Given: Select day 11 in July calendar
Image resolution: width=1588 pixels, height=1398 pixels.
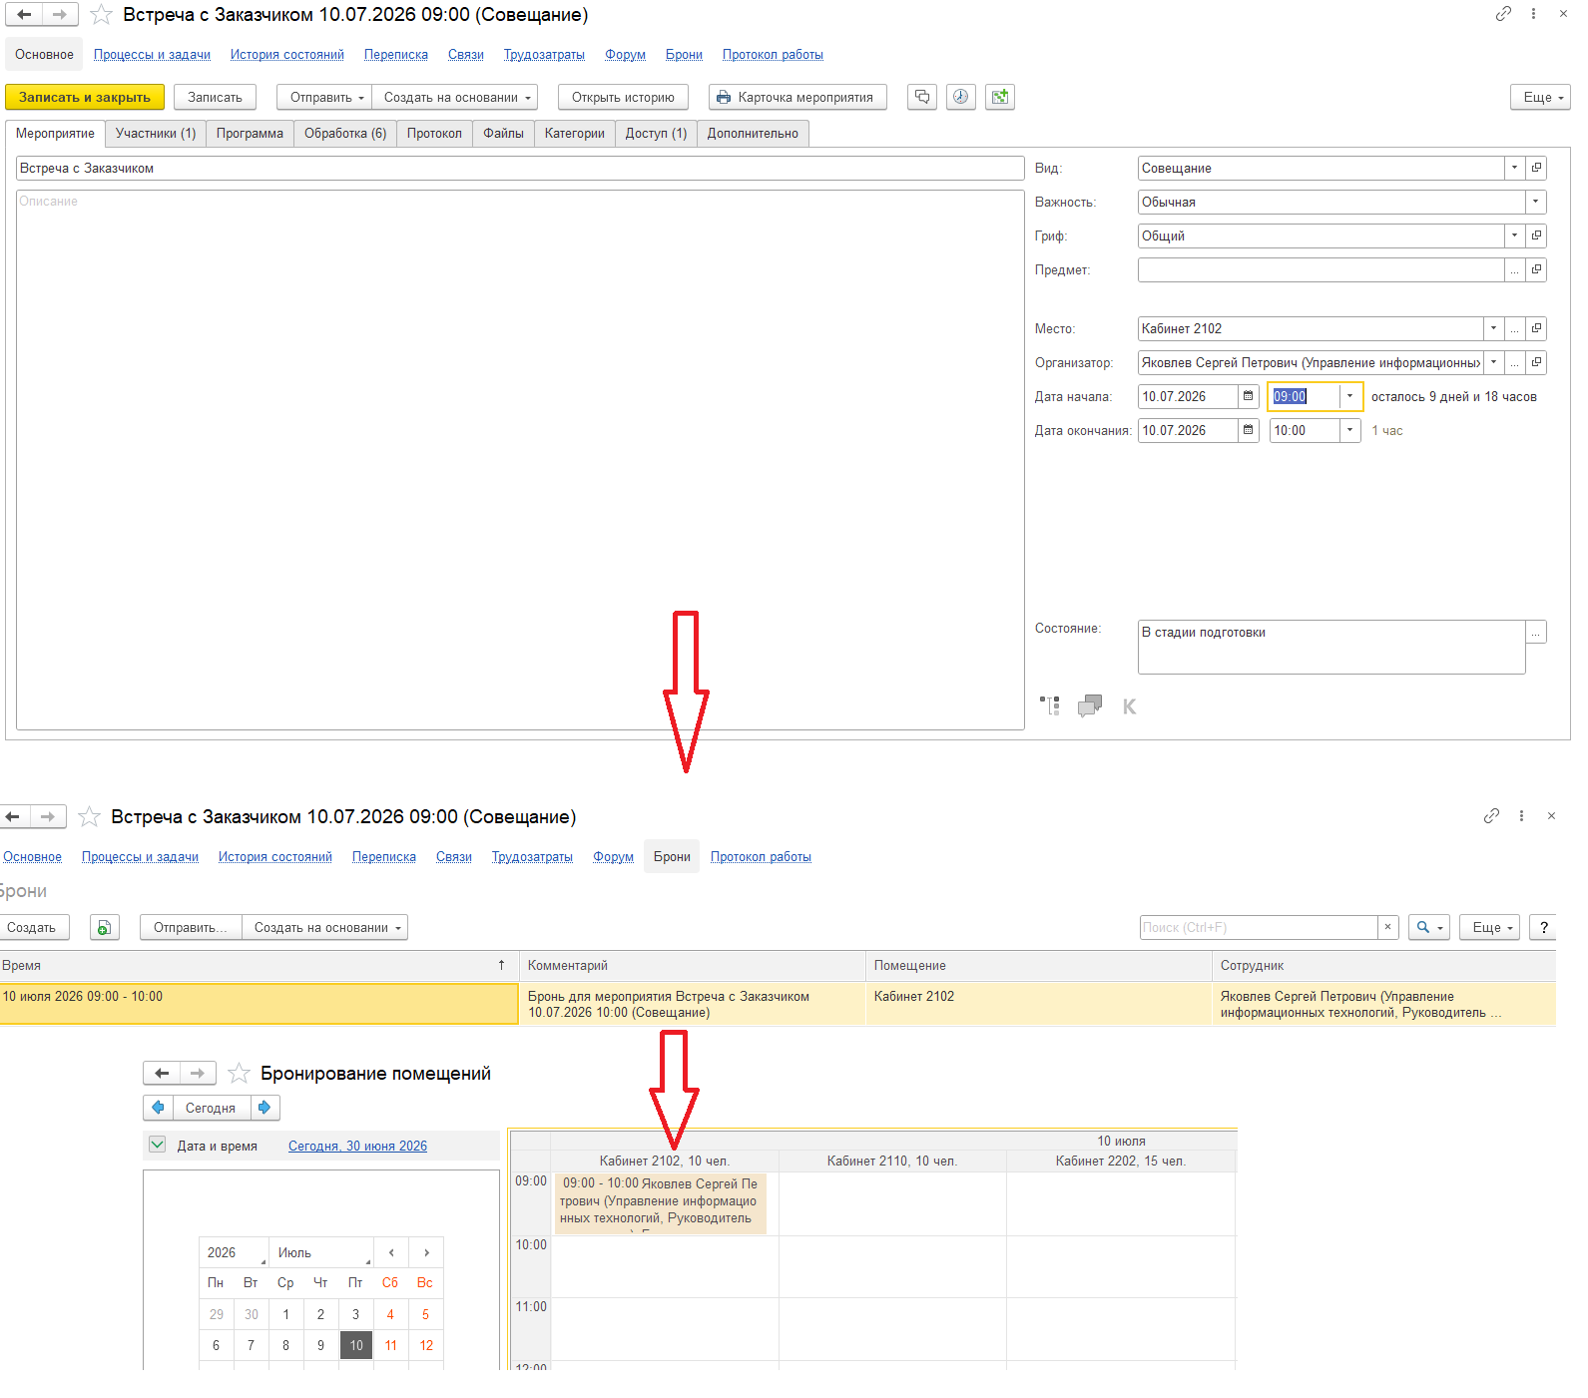Looking at the screenshot, I should 390,1345.
